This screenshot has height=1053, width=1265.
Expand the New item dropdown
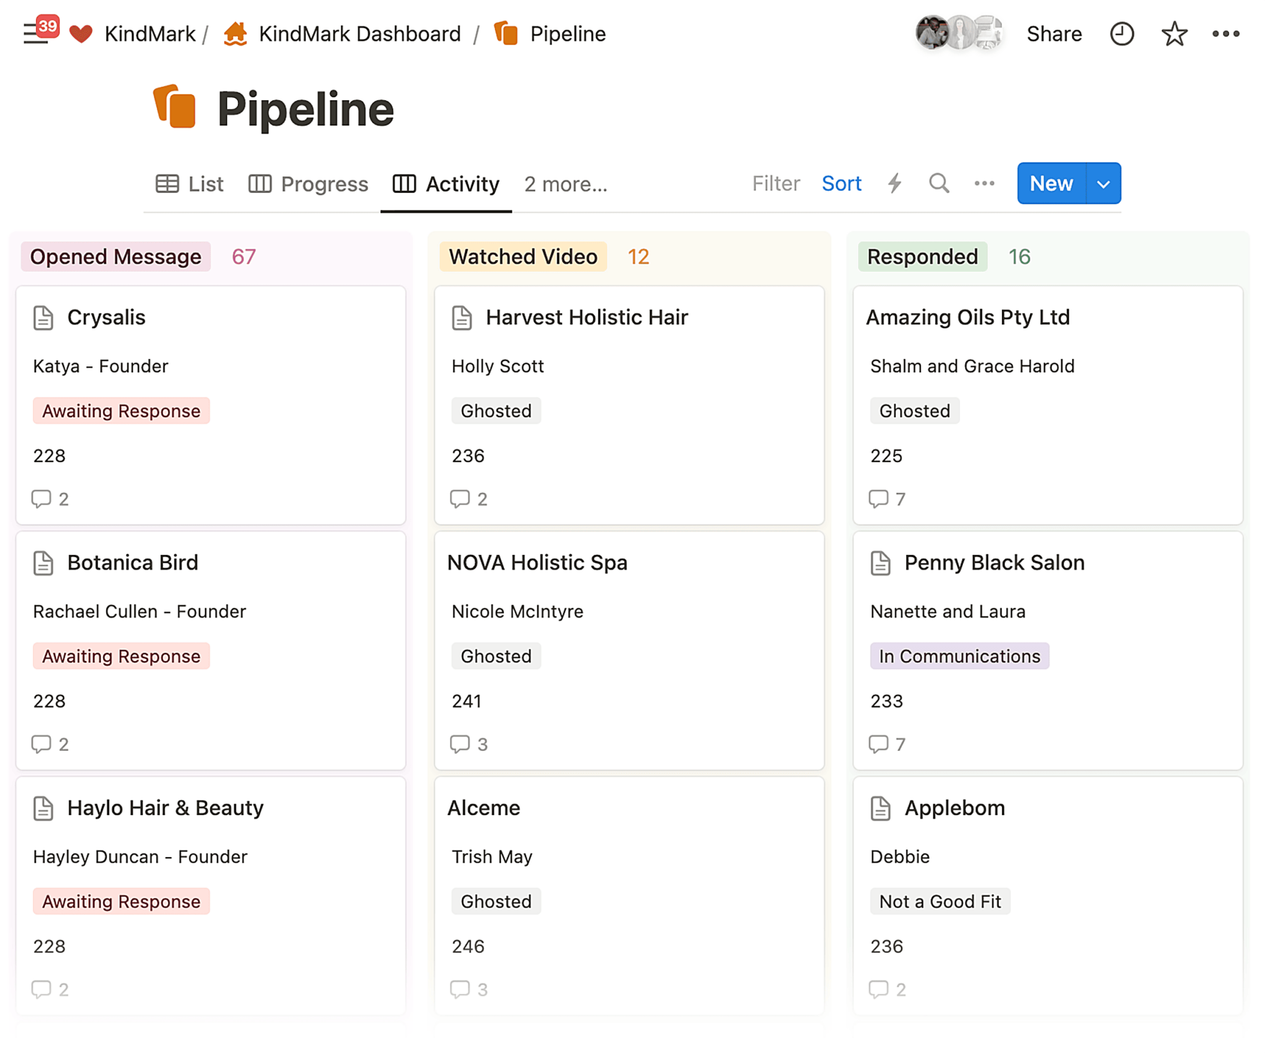click(1105, 184)
